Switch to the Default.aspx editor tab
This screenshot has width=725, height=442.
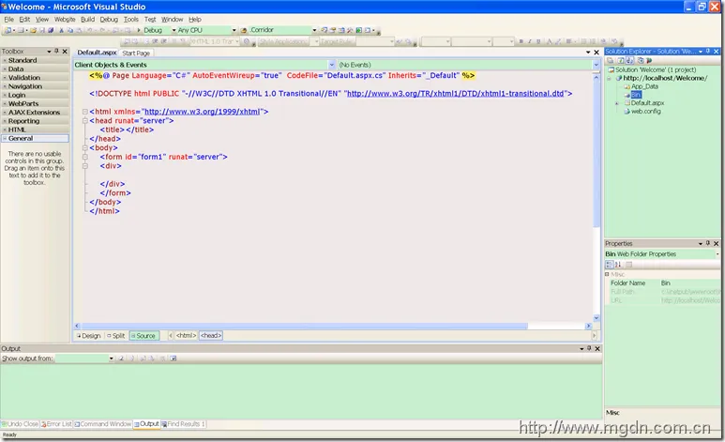(x=97, y=53)
